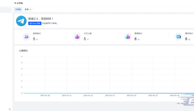Click the 鱼苗统计 purple users icon
This screenshot has width=194, height=111.
tap(27, 37)
